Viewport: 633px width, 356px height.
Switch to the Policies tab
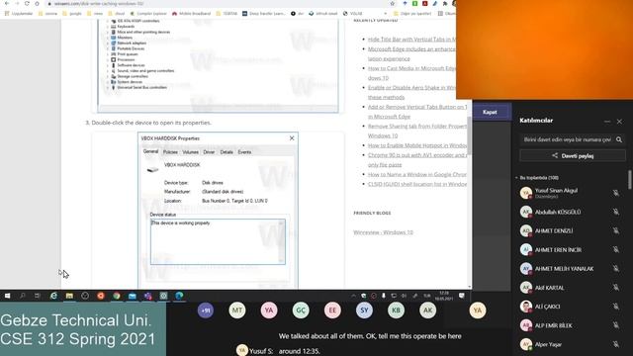(170, 152)
